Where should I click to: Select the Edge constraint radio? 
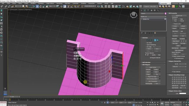pyautogui.click(x=179, y=19)
